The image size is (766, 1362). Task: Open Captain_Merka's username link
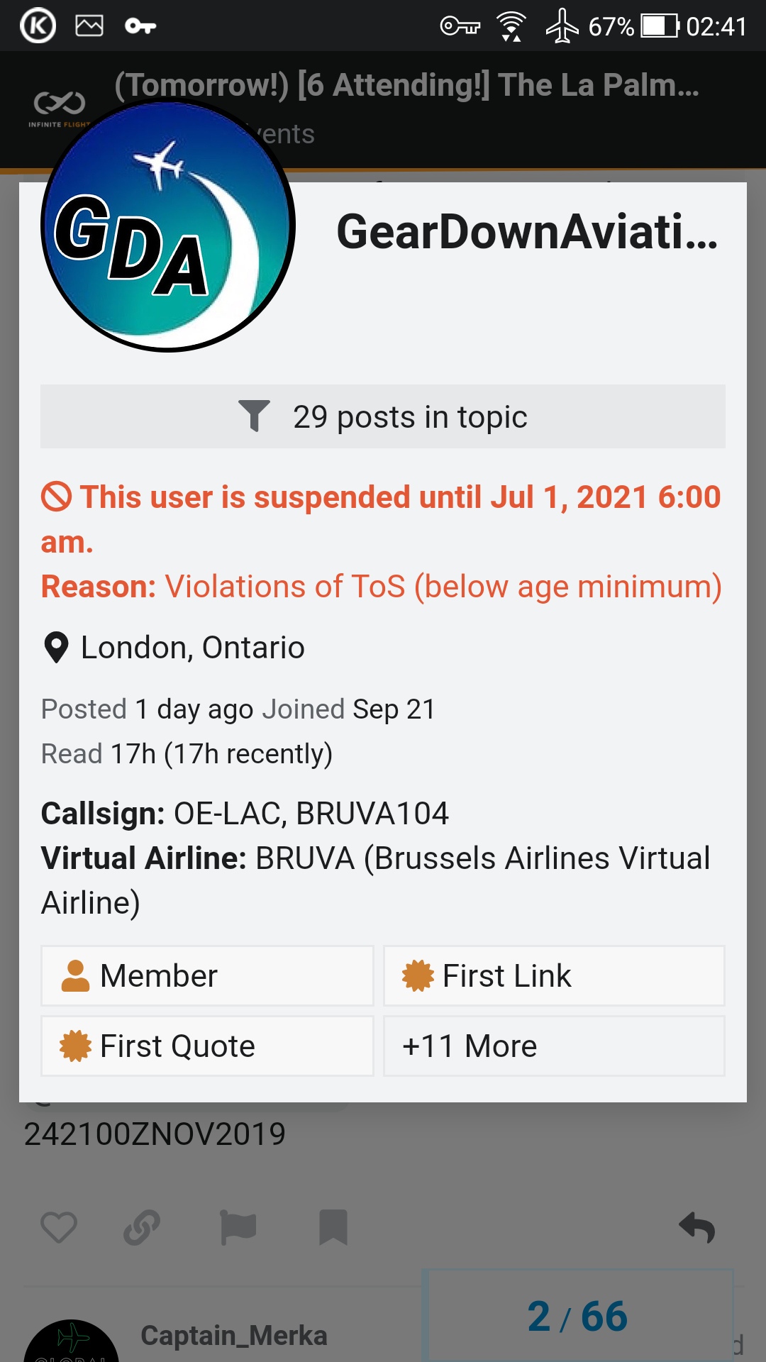pos(234,1336)
